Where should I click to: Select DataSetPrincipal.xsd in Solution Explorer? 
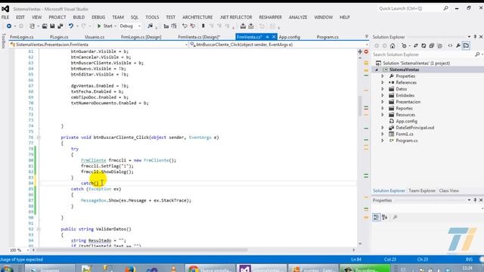(x=415, y=128)
